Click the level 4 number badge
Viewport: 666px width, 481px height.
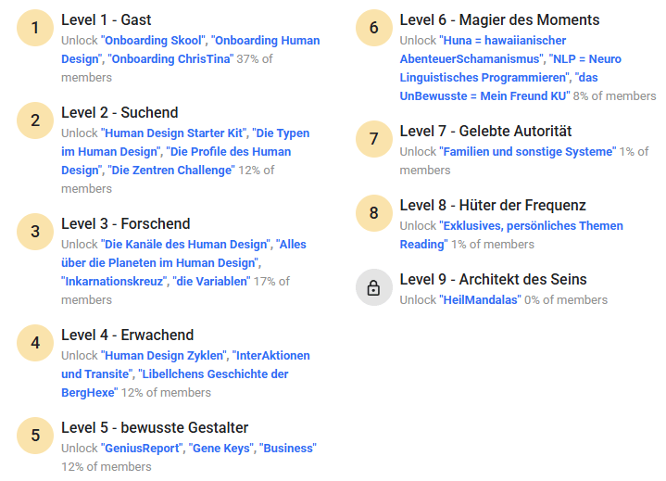[35, 343]
